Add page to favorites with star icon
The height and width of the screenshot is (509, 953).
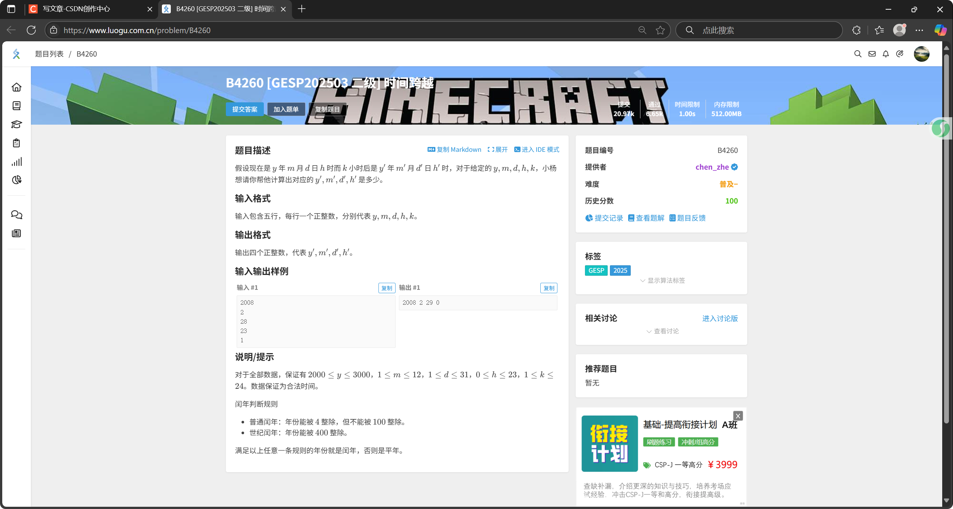[x=660, y=30]
